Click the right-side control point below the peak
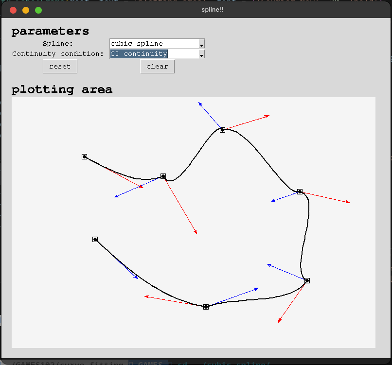 pyautogui.click(x=300, y=191)
